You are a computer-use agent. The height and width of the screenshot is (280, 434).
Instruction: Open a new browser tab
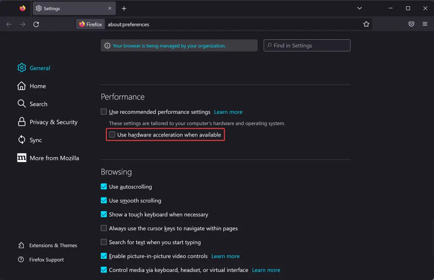tap(124, 8)
